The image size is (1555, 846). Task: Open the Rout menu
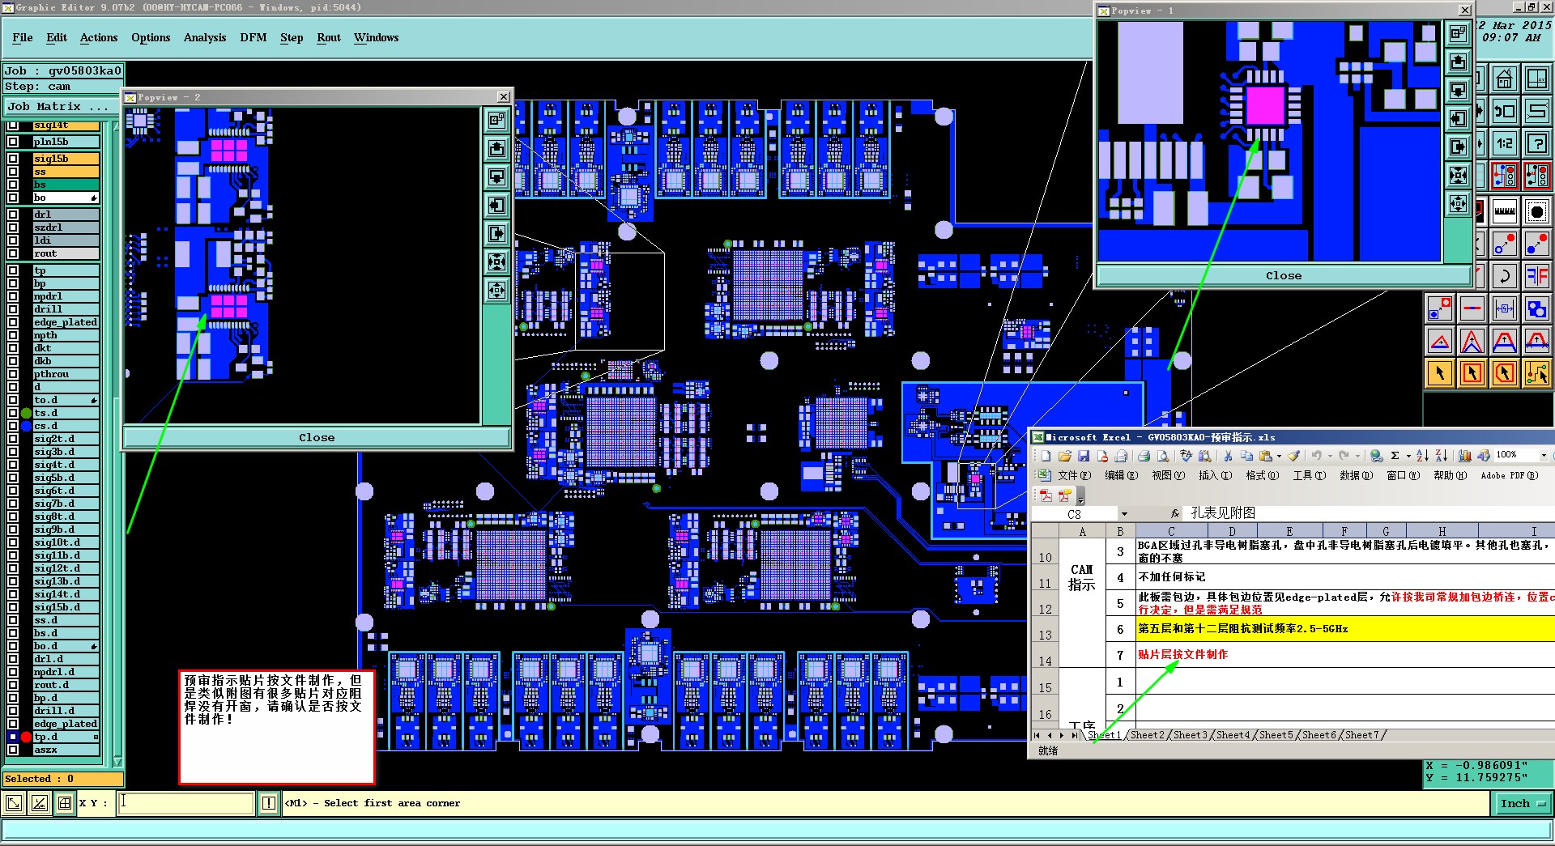[329, 37]
